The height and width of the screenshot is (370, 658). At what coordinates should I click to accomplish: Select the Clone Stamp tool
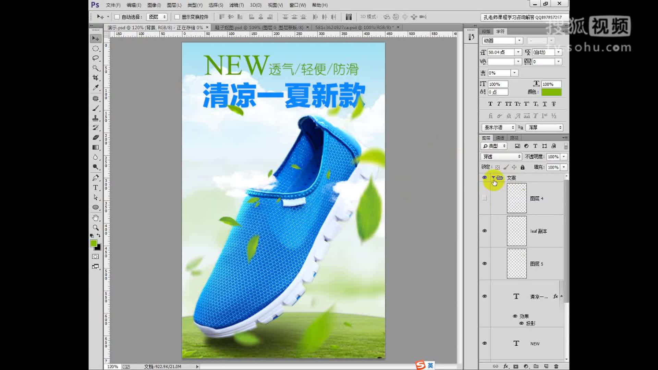96,118
